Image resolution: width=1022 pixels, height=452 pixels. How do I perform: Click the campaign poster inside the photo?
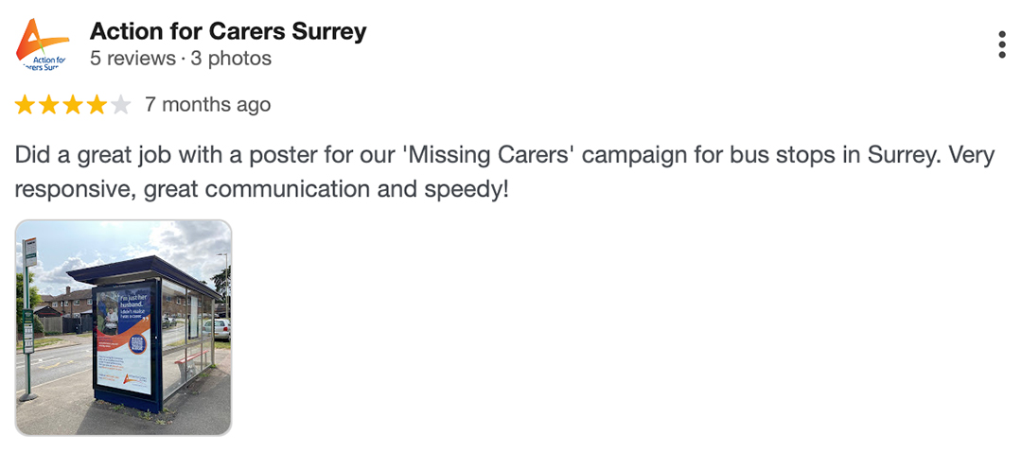[124, 339]
